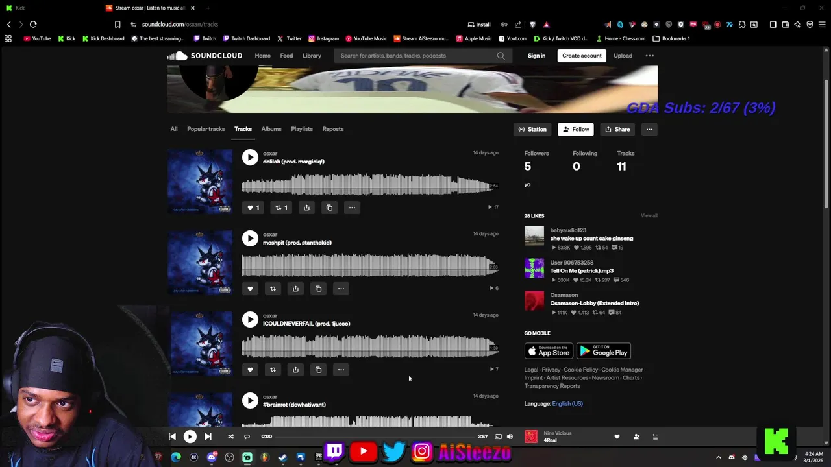Open the Upload page

click(623, 56)
